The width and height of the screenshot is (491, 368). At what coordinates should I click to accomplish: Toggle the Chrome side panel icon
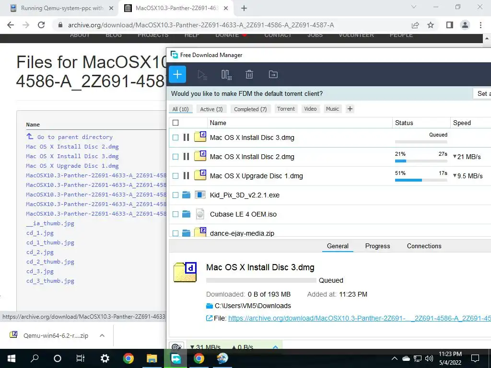(450, 25)
